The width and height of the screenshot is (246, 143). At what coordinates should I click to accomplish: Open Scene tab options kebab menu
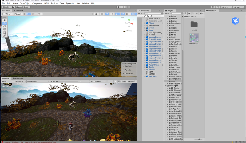click(x=135, y=11)
